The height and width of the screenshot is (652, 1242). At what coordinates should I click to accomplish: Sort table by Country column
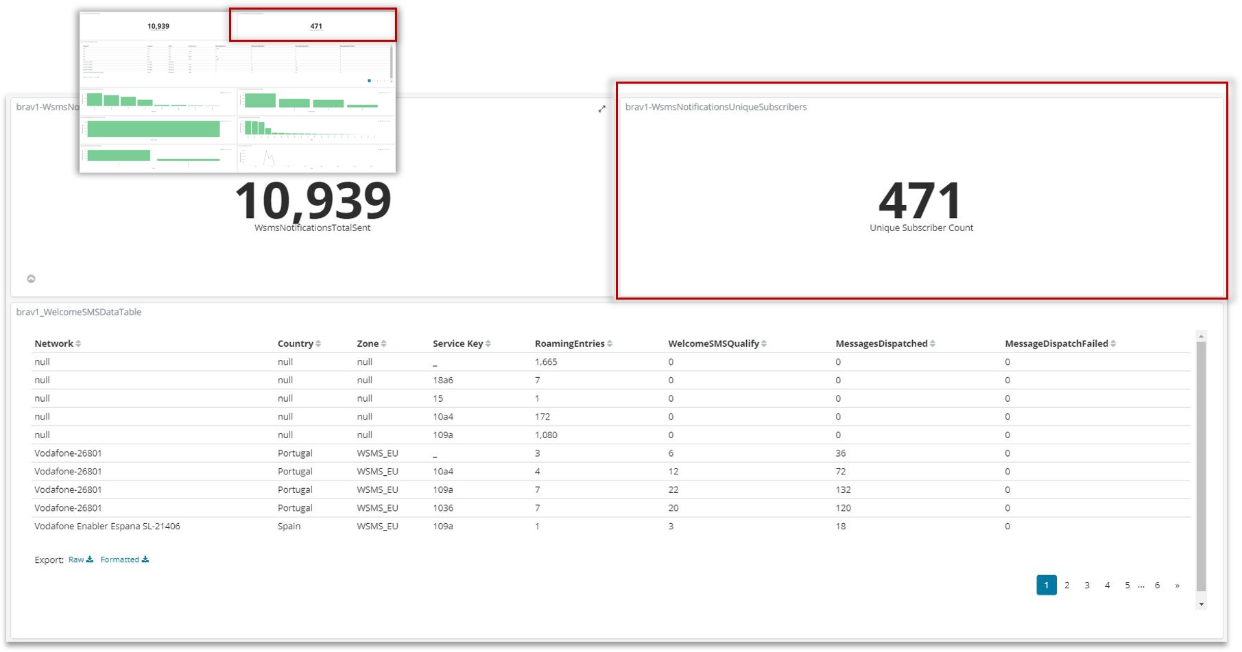[318, 344]
